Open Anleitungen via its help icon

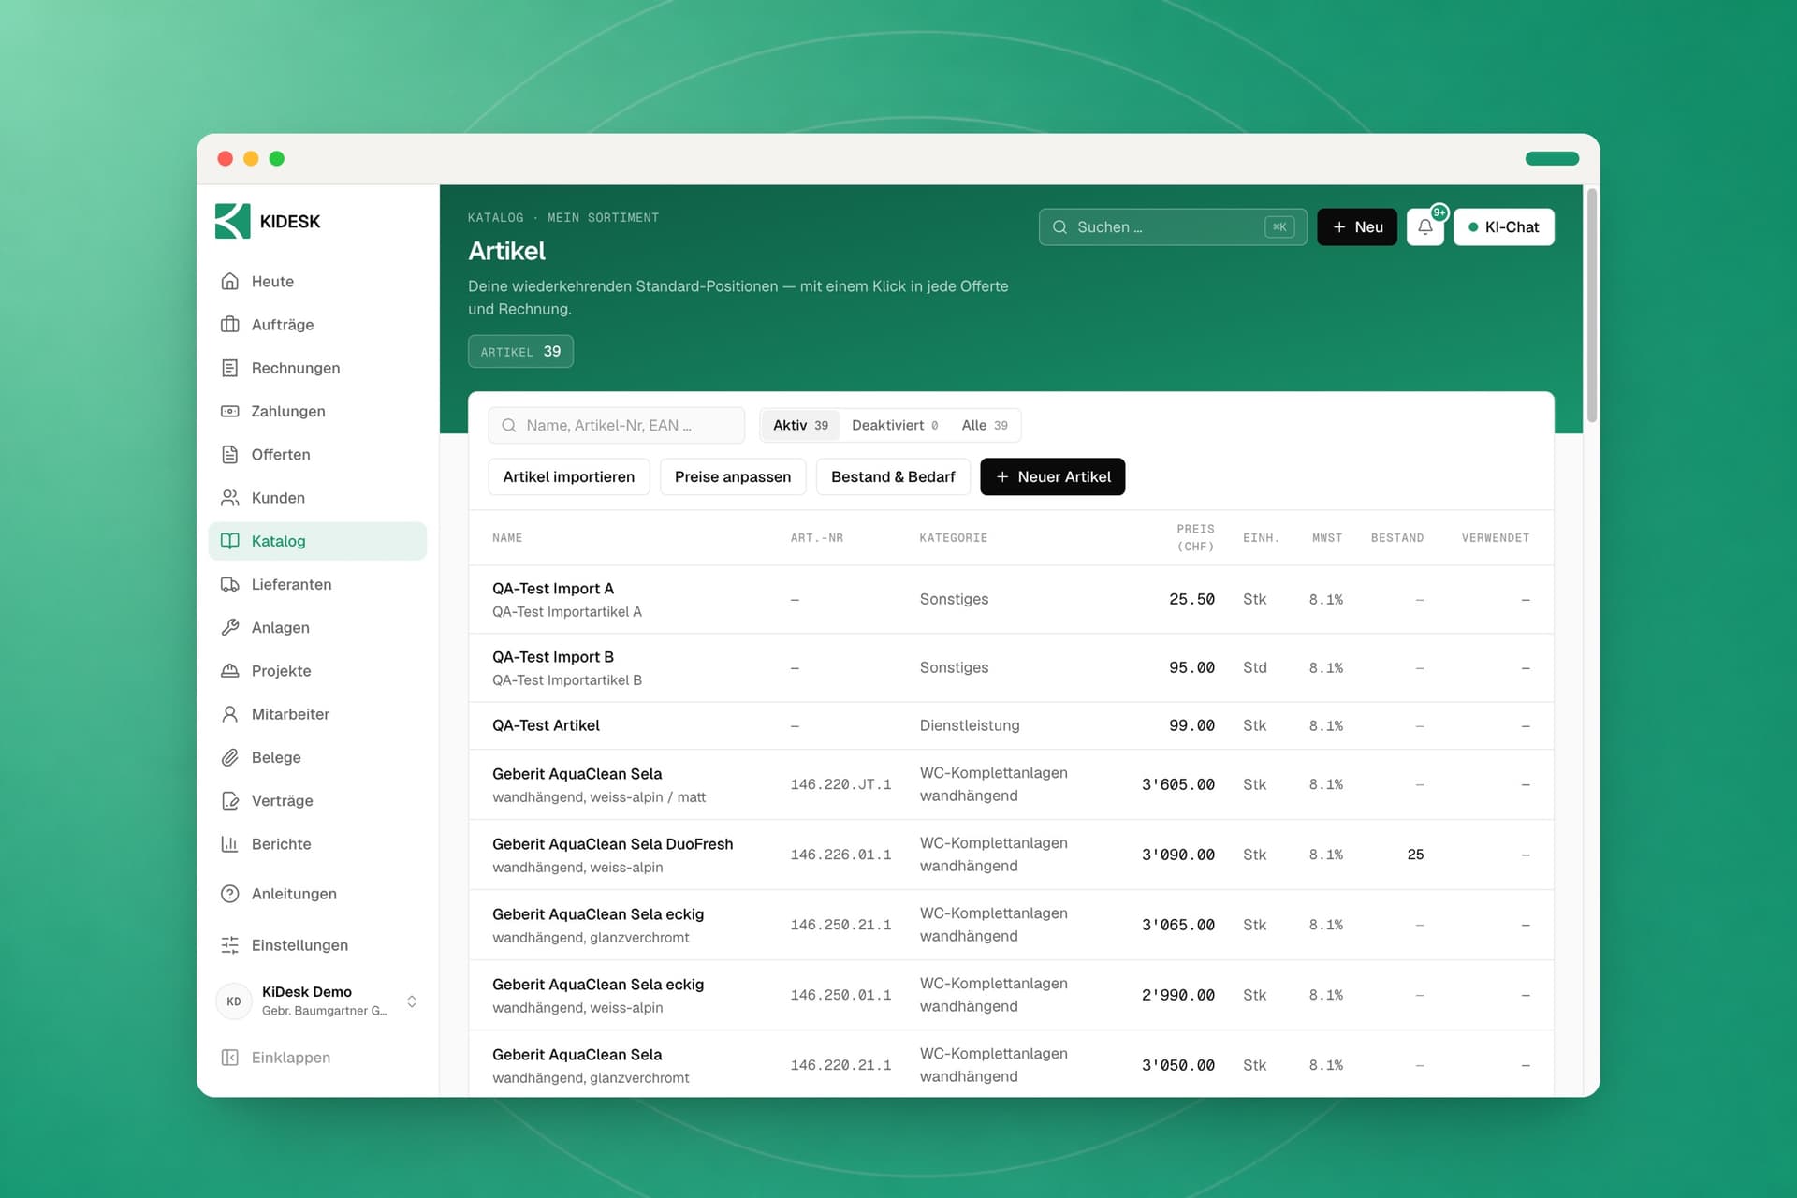[229, 894]
